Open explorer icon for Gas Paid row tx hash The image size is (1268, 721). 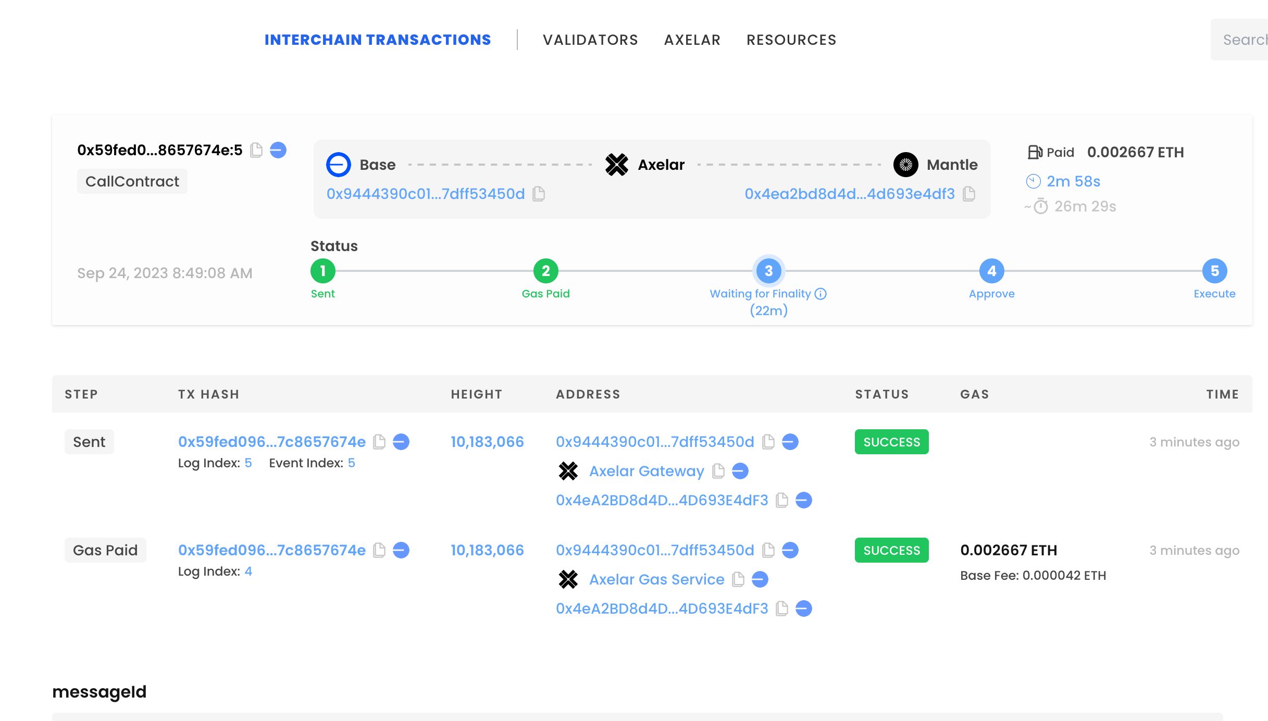[401, 550]
